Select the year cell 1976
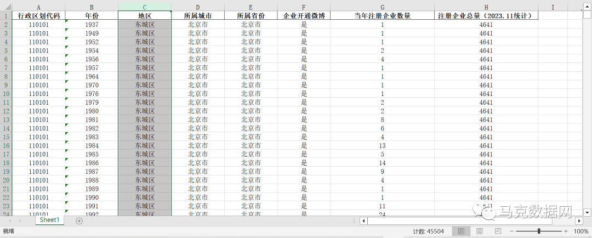Viewport: 592px width, 238px height. click(x=92, y=94)
